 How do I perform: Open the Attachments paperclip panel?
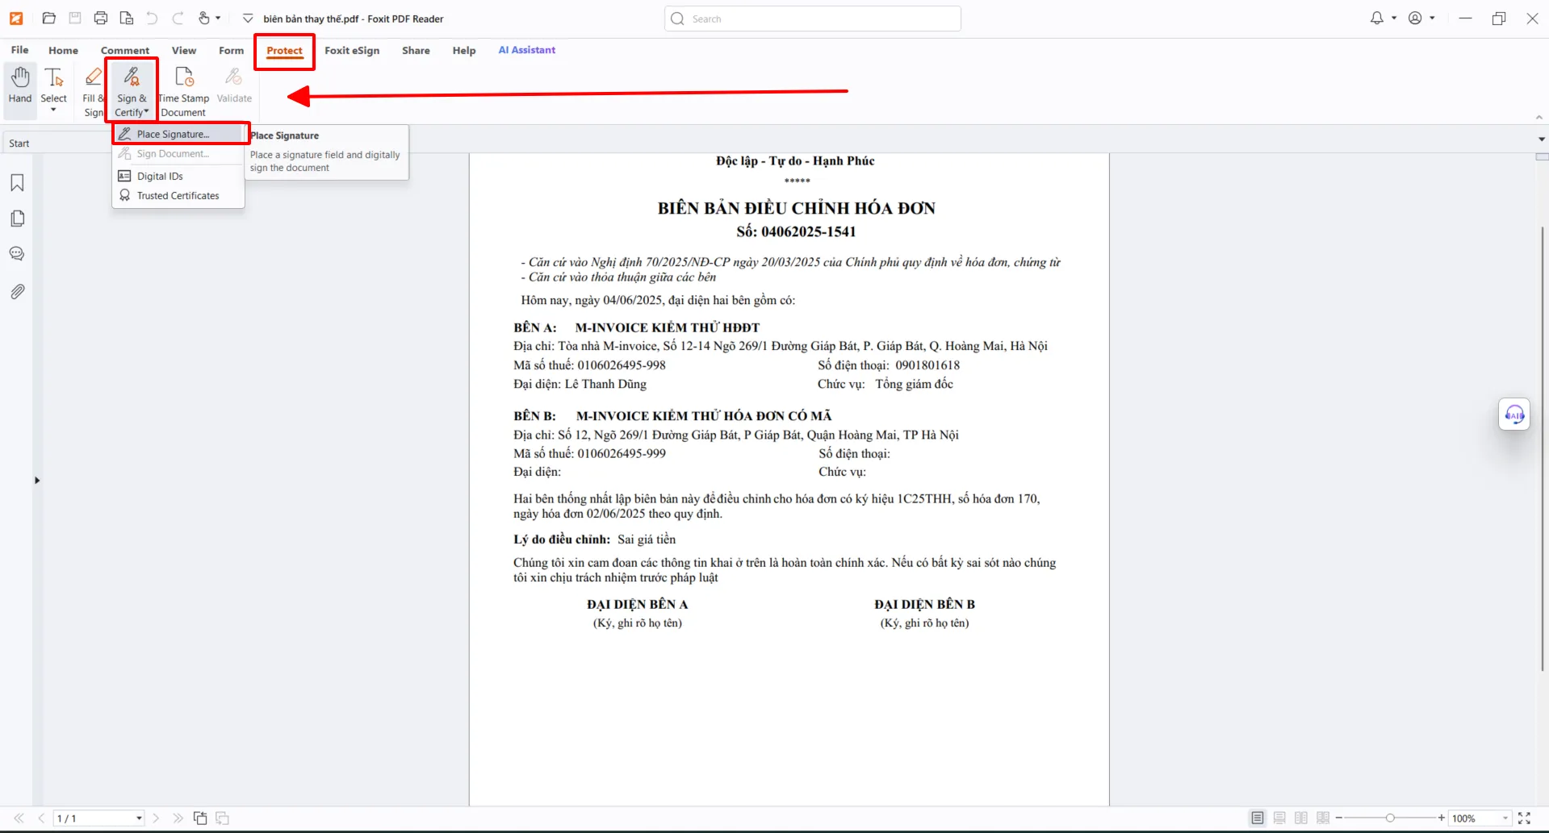point(17,291)
